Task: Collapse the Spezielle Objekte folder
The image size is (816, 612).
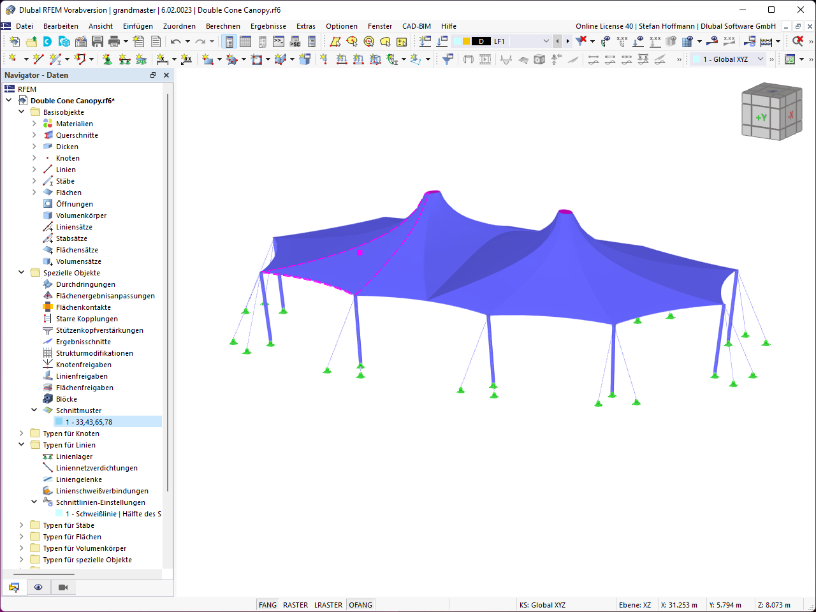Action: point(22,273)
